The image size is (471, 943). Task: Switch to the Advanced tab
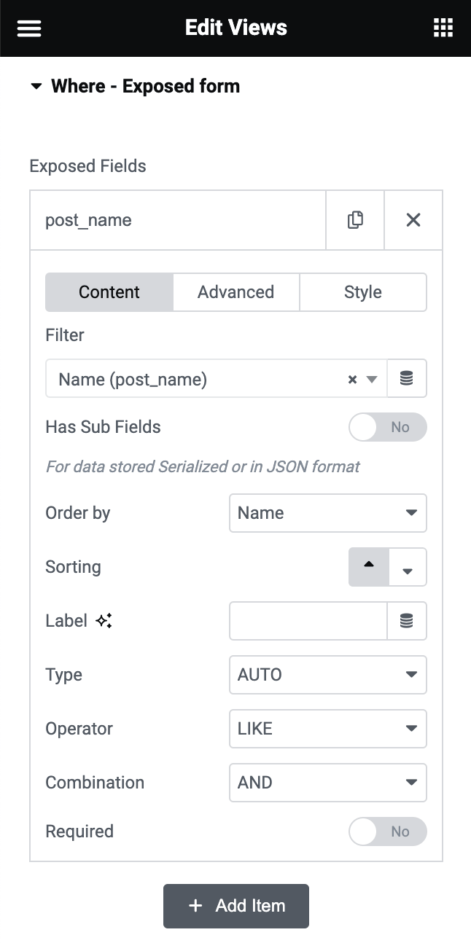point(235,292)
